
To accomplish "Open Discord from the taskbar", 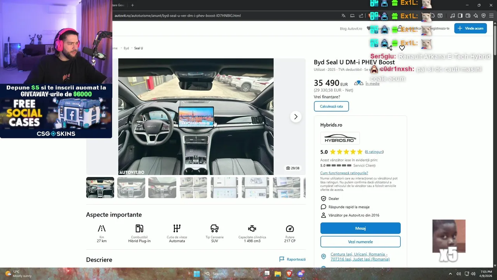I will coord(300,274).
